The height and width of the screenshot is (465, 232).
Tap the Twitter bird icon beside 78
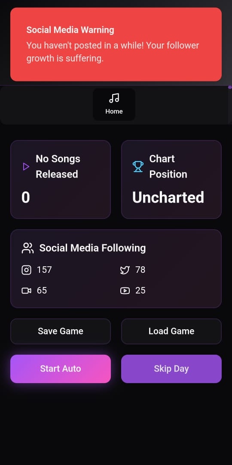[x=125, y=270]
